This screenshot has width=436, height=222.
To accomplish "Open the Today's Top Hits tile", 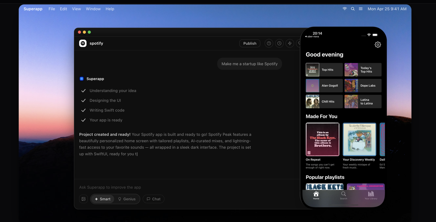I will [x=363, y=70].
